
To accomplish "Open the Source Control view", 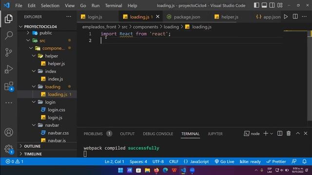I will pyautogui.click(x=9, y=52).
